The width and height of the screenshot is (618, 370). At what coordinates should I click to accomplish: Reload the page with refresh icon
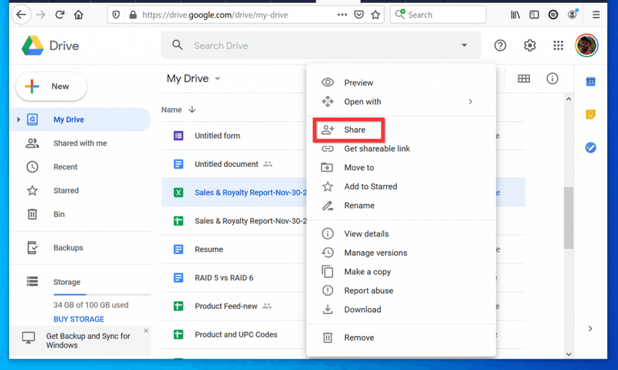pyautogui.click(x=59, y=15)
